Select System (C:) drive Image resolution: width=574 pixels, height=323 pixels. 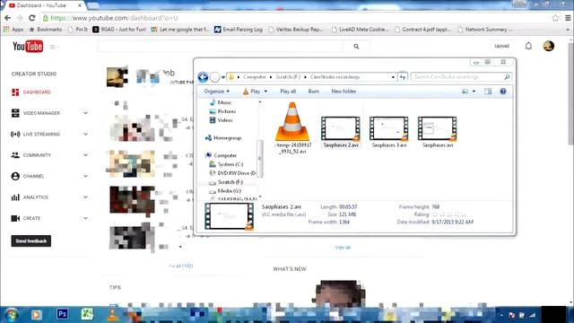[226, 164]
